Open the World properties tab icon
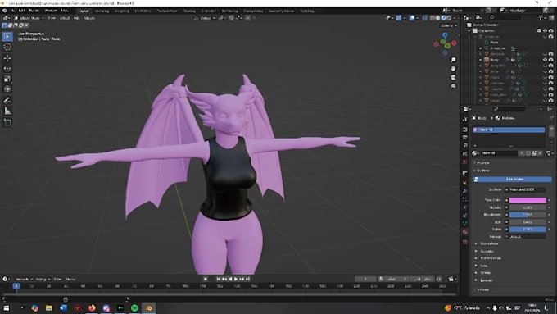This screenshot has width=557, height=314. tap(465, 162)
